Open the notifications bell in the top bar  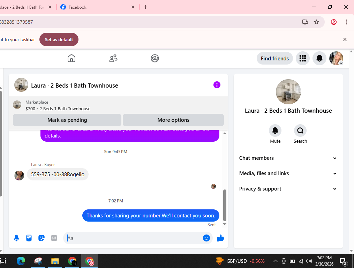[x=319, y=58]
